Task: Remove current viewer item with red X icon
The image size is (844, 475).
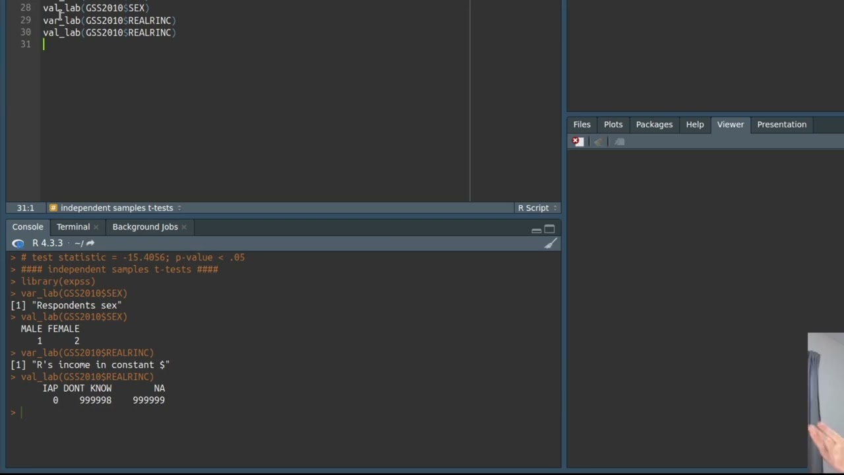Action: [578, 141]
